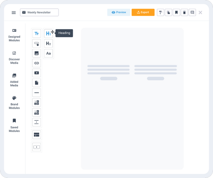
Task: Open the layout grid block
Action: (x=37, y=135)
